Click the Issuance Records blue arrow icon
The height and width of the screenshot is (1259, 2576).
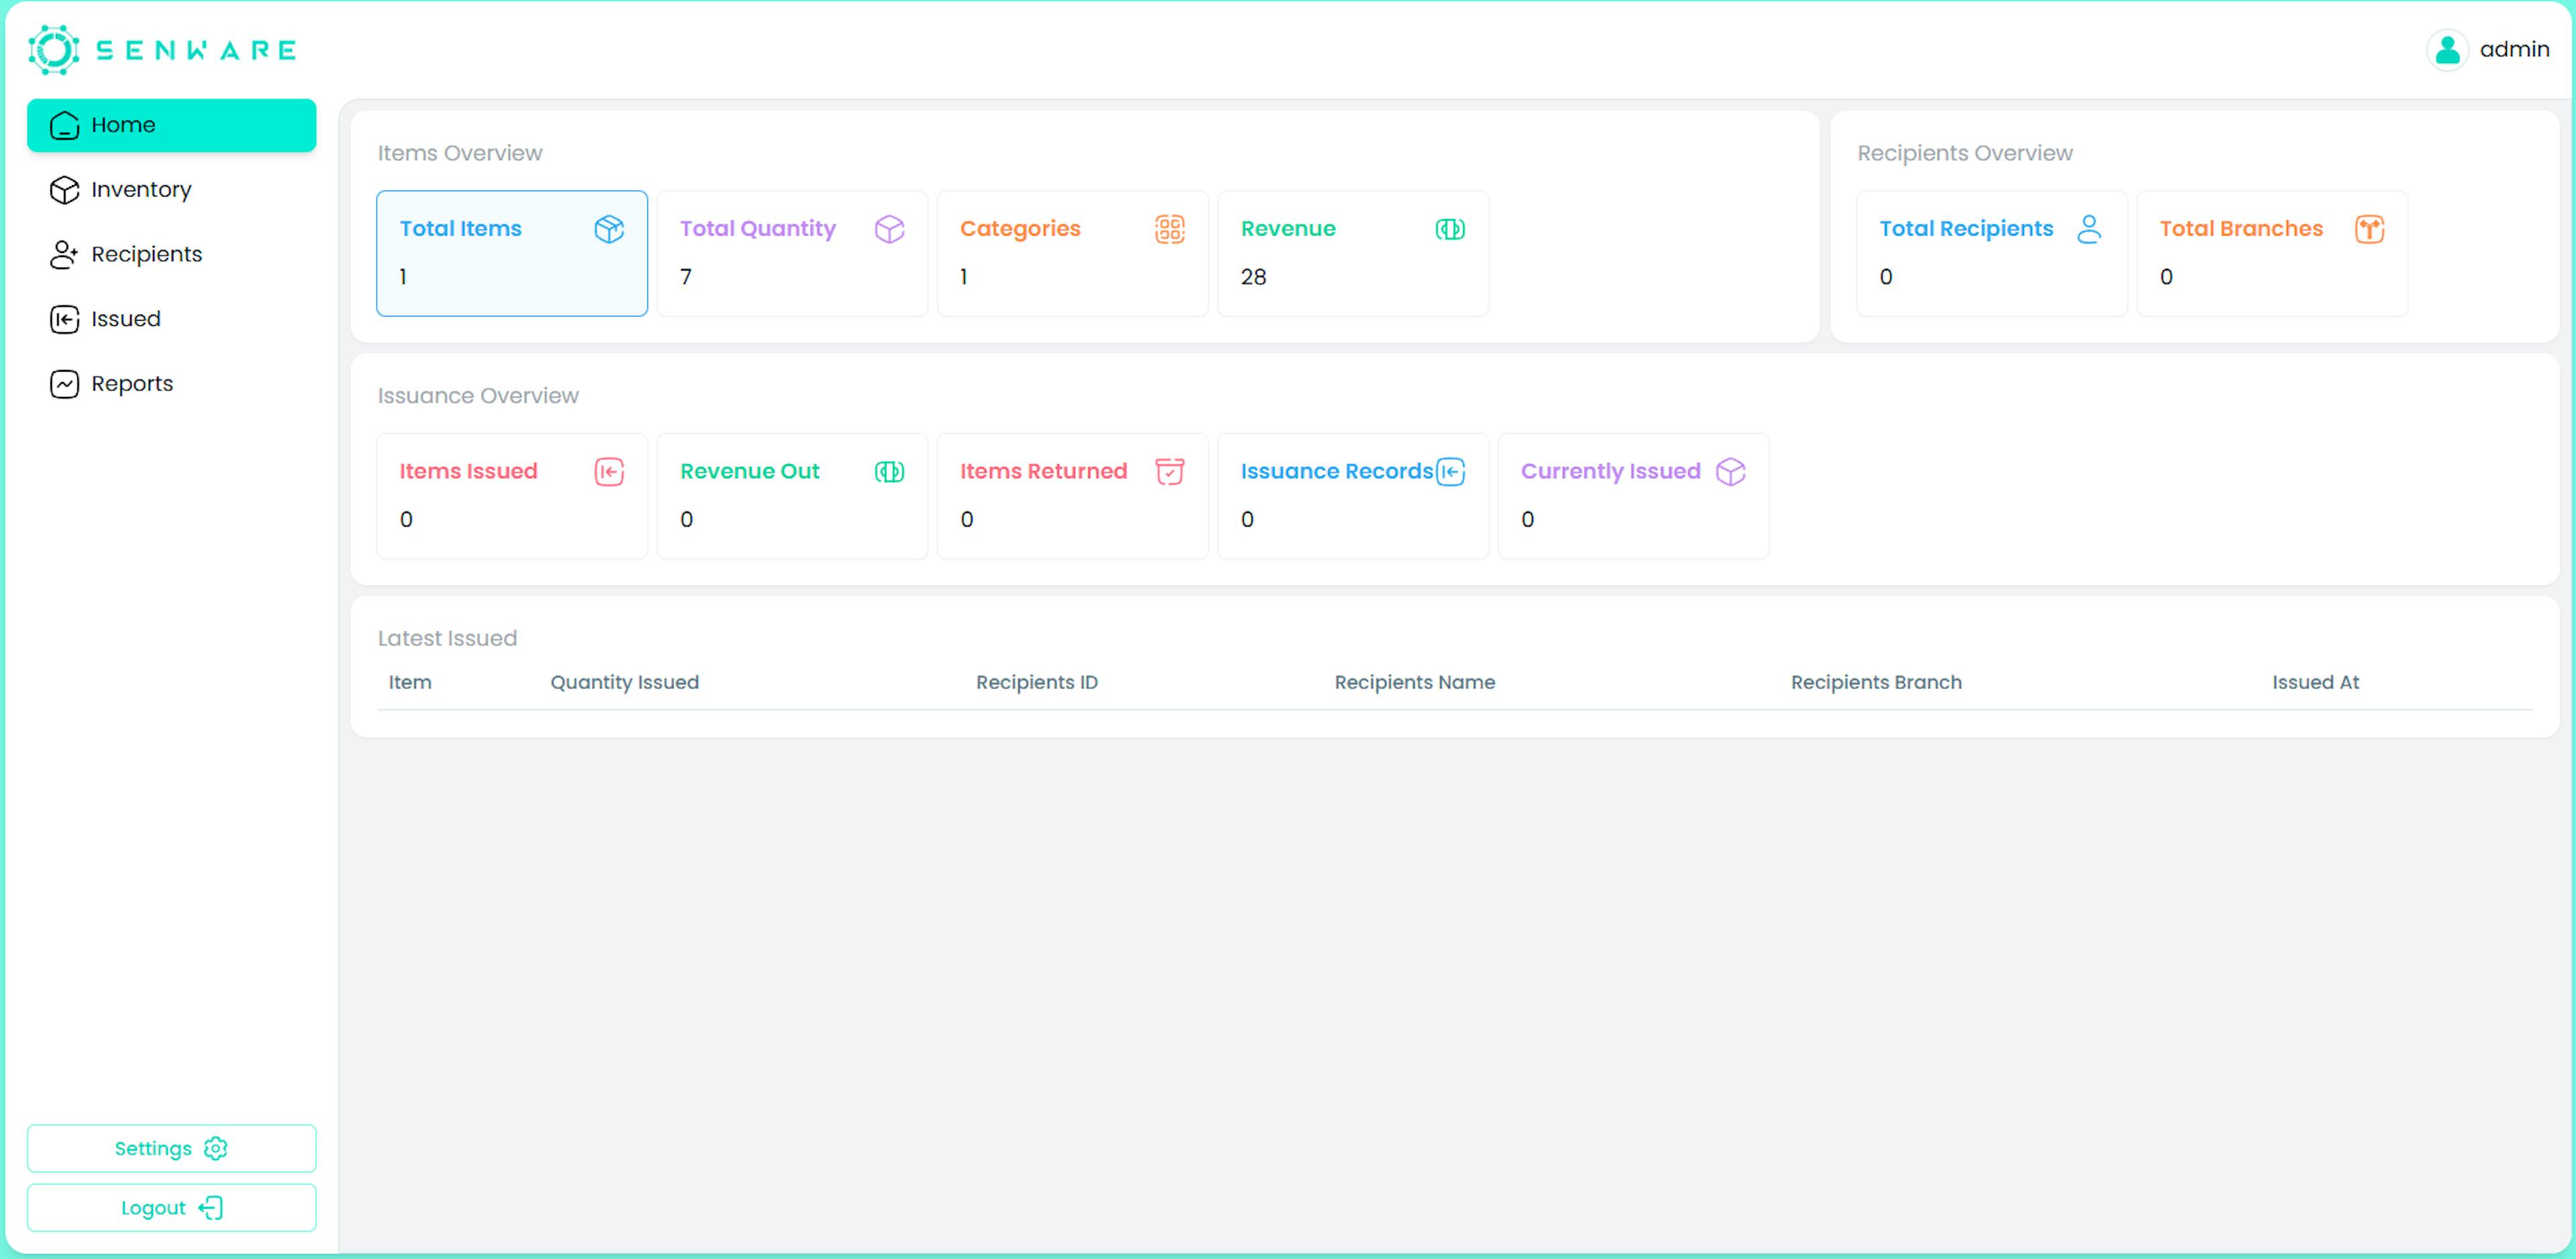point(1450,472)
